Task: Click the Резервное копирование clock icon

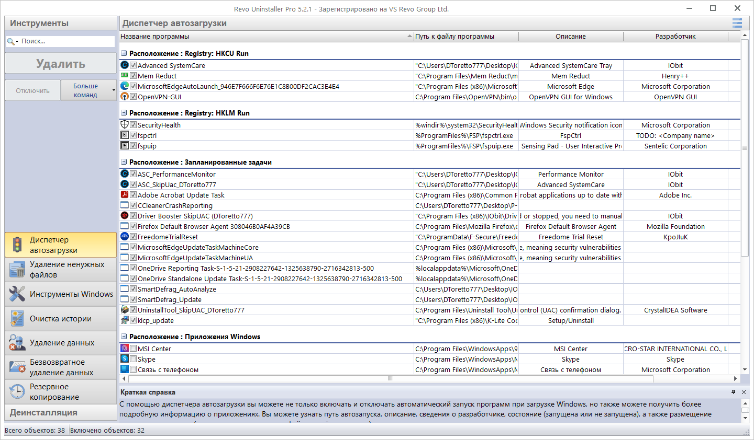Action: (17, 392)
